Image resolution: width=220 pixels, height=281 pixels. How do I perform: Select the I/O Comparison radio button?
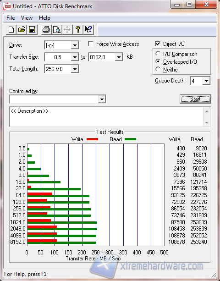[158, 54]
